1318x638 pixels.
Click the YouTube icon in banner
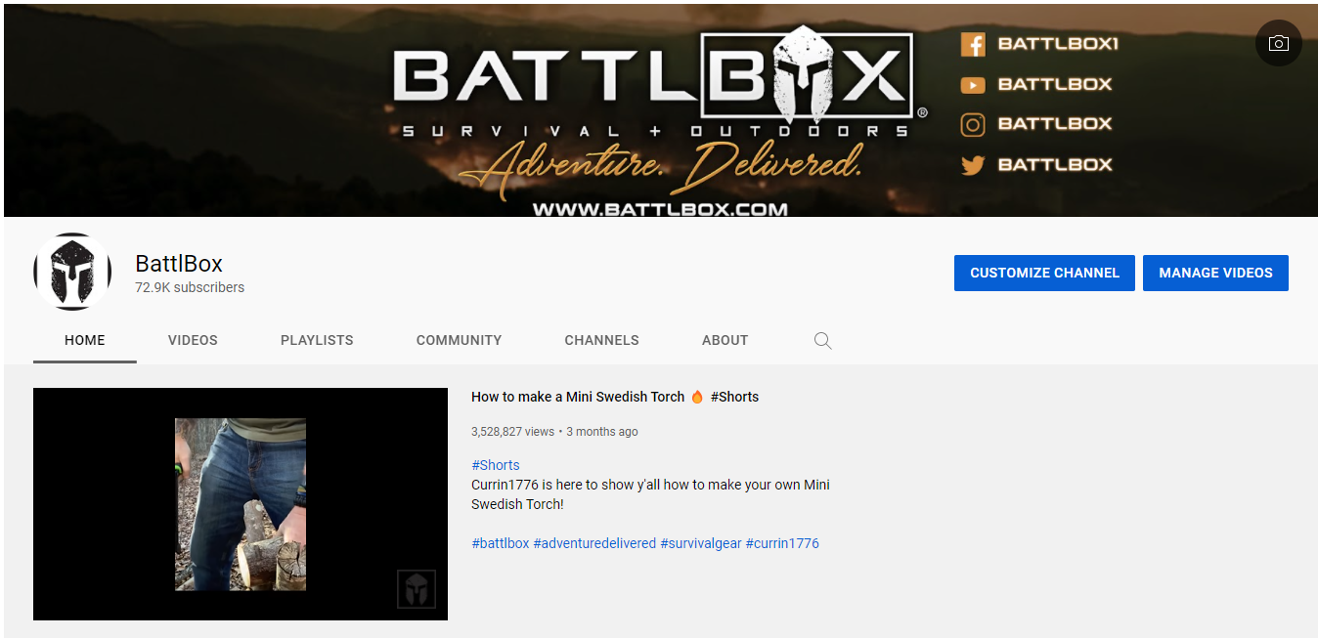click(x=972, y=85)
